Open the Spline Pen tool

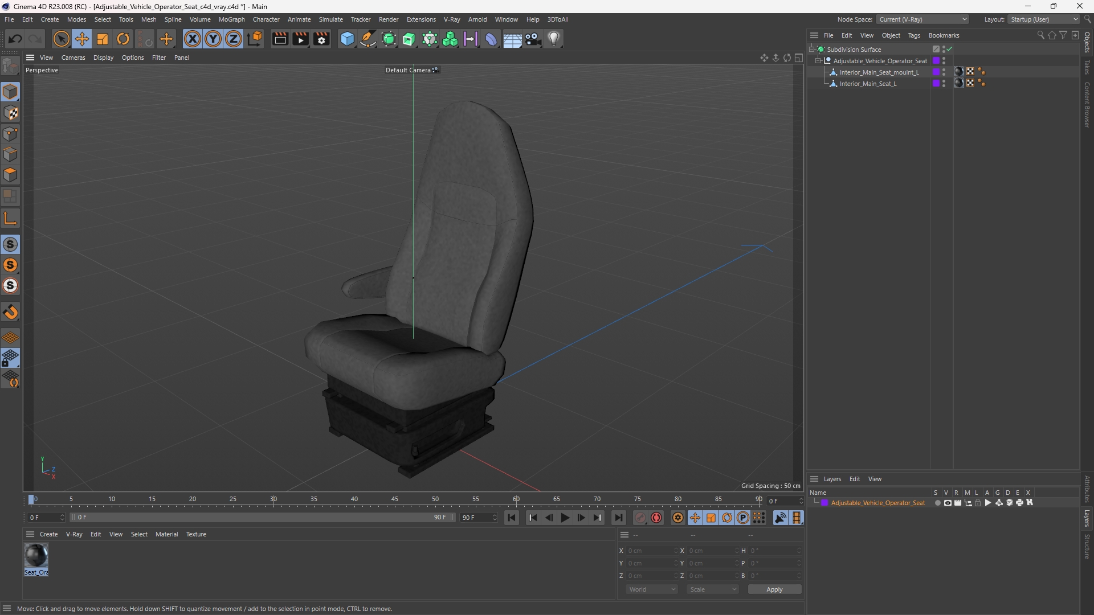pos(368,39)
